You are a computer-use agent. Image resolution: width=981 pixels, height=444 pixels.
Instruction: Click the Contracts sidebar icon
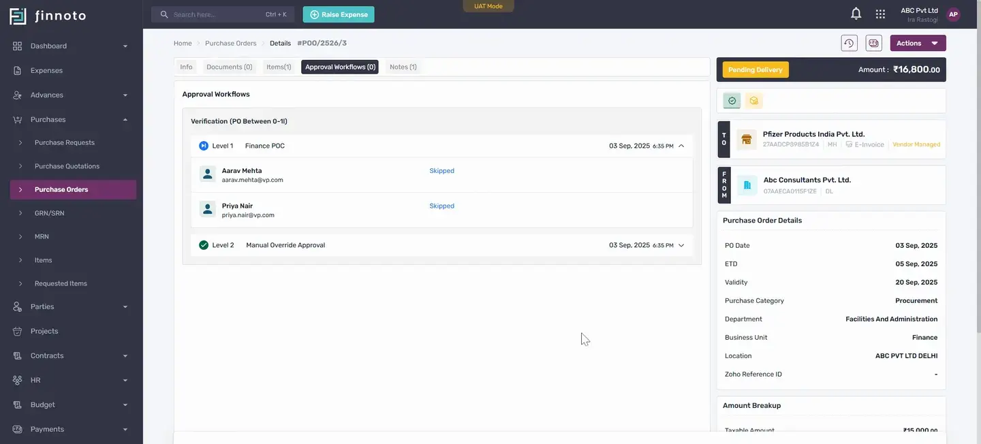[x=18, y=355]
